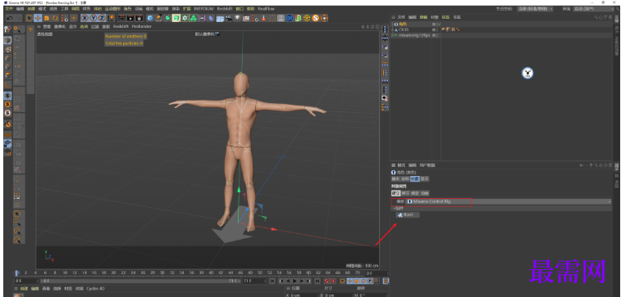621x297 pixels.
Task: Toggle visibility dots of Ch36 object
Action: click(x=437, y=29)
